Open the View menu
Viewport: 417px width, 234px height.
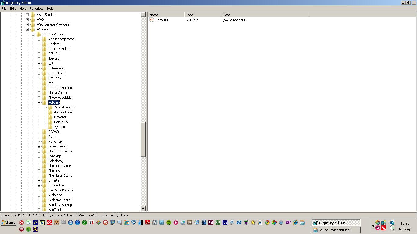click(x=23, y=9)
